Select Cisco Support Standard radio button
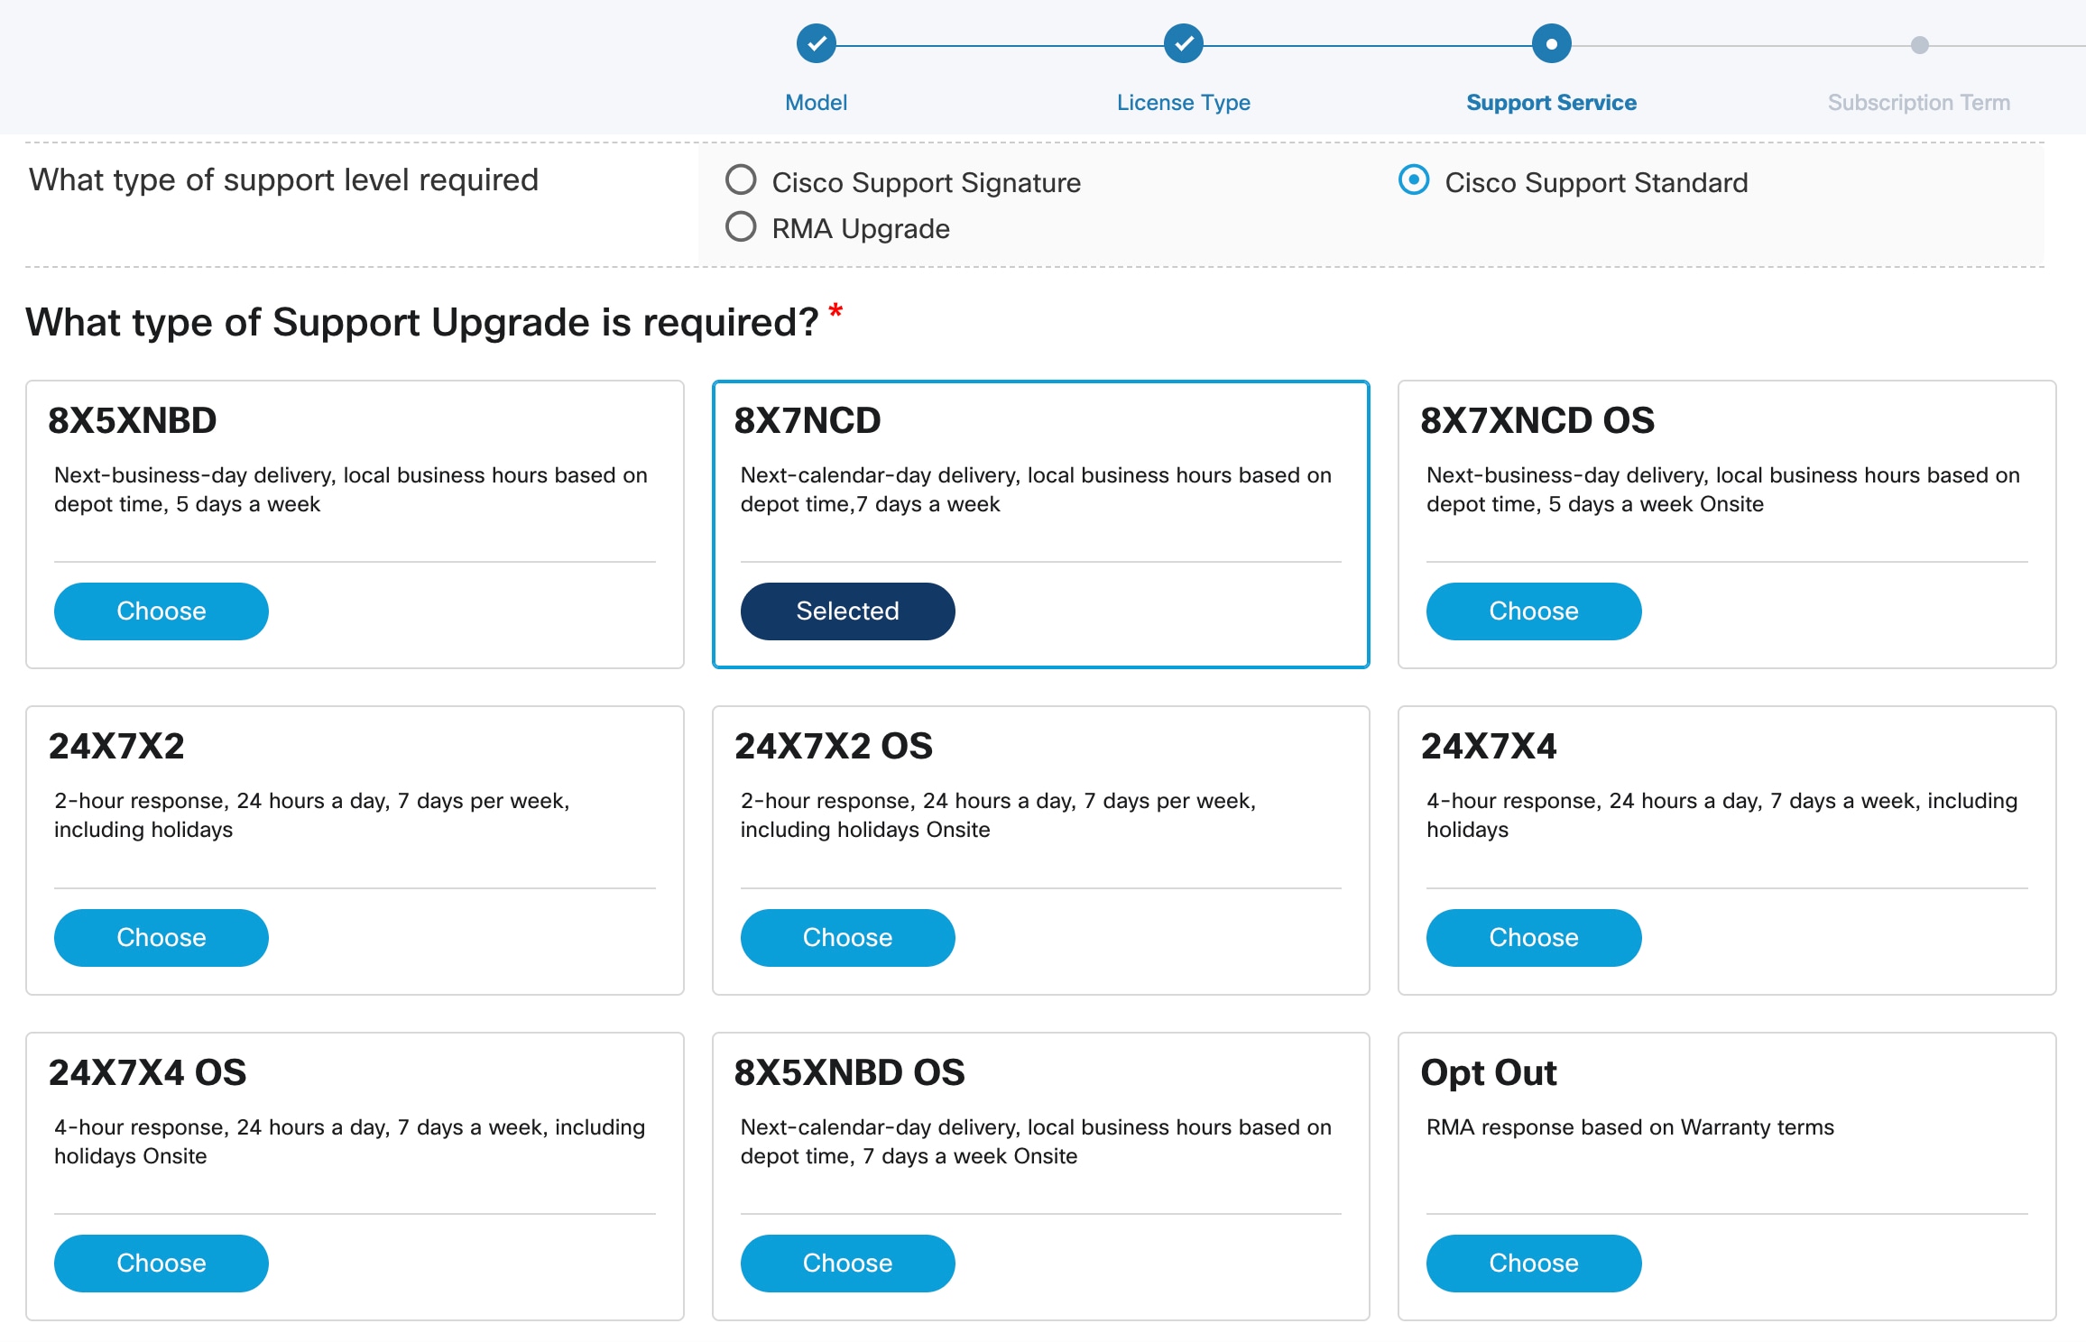The width and height of the screenshot is (2086, 1342). coord(1414,180)
